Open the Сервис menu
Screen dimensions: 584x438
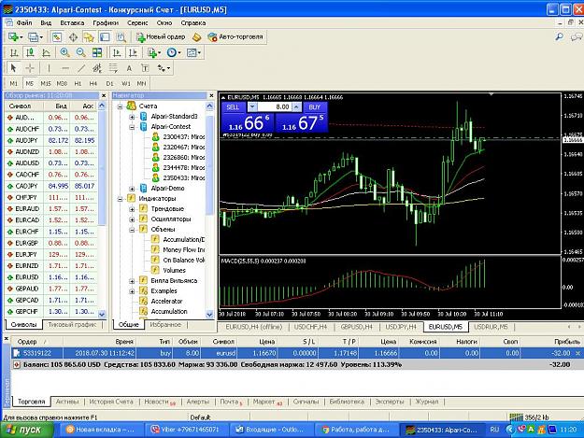point(137,22)
